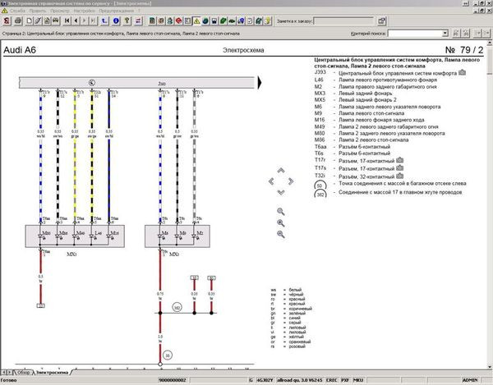Click the bottom magnifier zoom icon

pyautogui.click(x=280, y=235)
